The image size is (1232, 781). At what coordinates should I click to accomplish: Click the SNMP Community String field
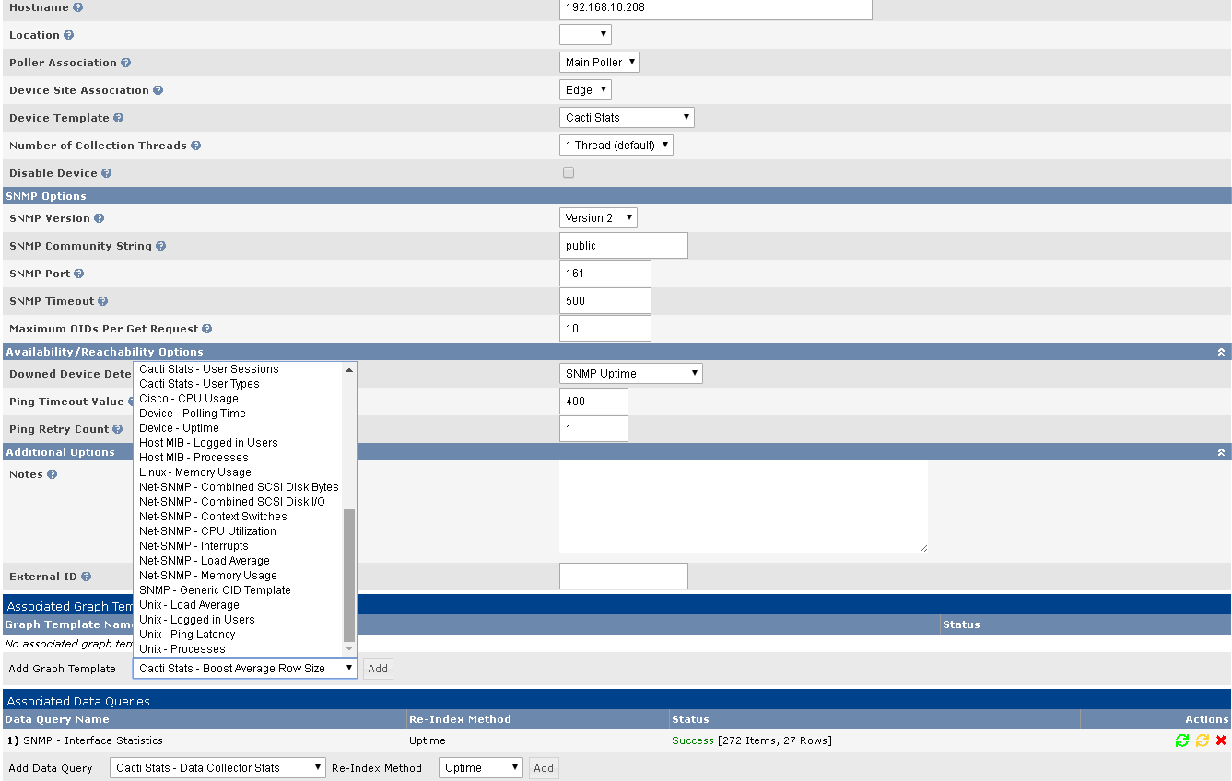624,246
